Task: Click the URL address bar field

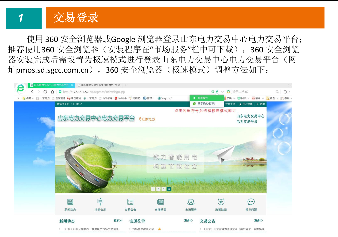Action: [x=133, y=92]
